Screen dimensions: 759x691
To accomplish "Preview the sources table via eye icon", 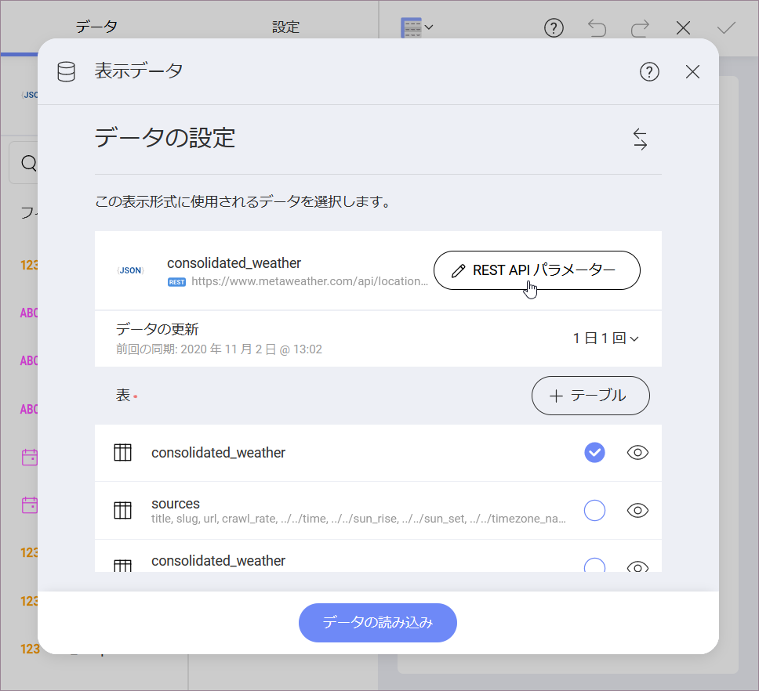I will pyautogui.click(x=637, y=510).
